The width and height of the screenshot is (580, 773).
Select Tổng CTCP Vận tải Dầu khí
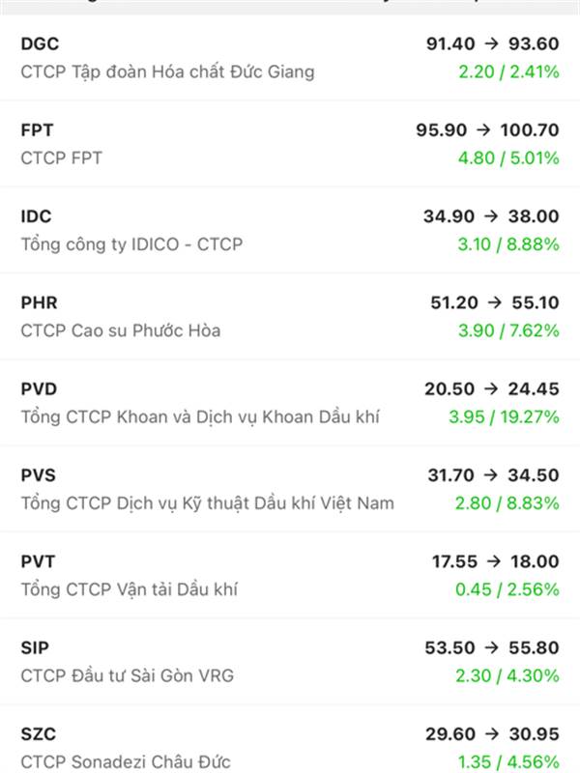(x=129, y=588)
